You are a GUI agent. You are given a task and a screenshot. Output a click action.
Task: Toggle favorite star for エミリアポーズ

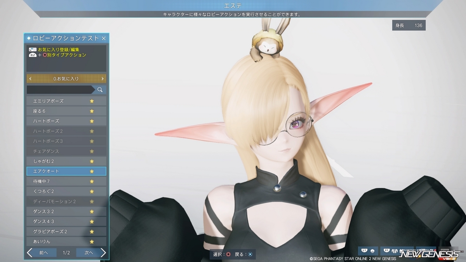[92, 101]
